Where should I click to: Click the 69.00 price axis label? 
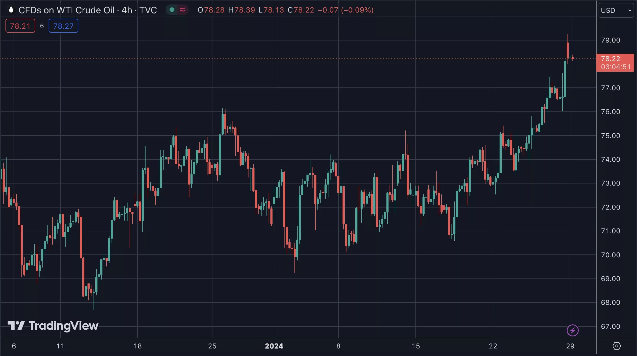611,279
